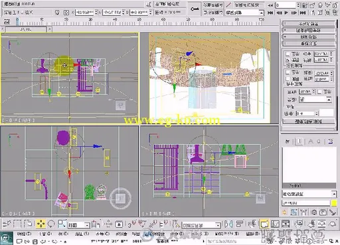This screenshot has width=340, height=245.
Task: Tick the checkbox beside the decay spinner
Action: 319,92
